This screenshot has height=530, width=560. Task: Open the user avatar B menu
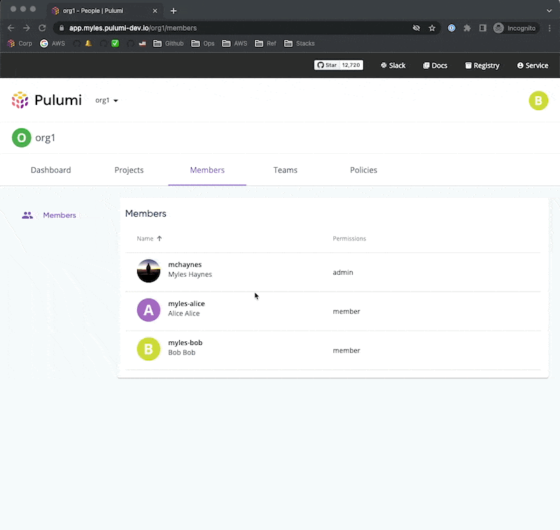point(538,101)
